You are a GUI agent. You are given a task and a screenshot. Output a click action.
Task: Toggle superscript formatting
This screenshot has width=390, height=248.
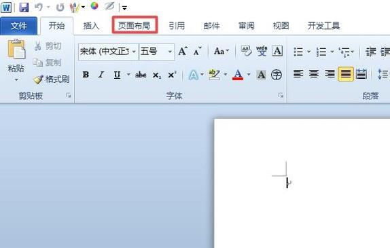172,74
